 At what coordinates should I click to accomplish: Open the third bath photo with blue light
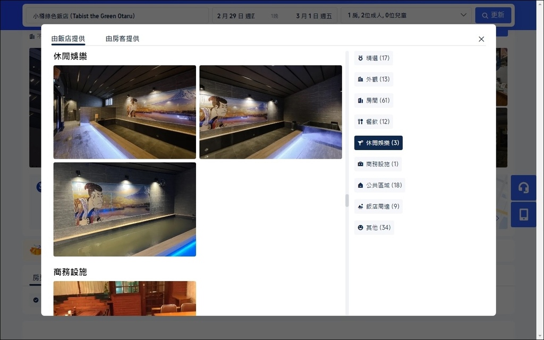click(x=124, y=210)
